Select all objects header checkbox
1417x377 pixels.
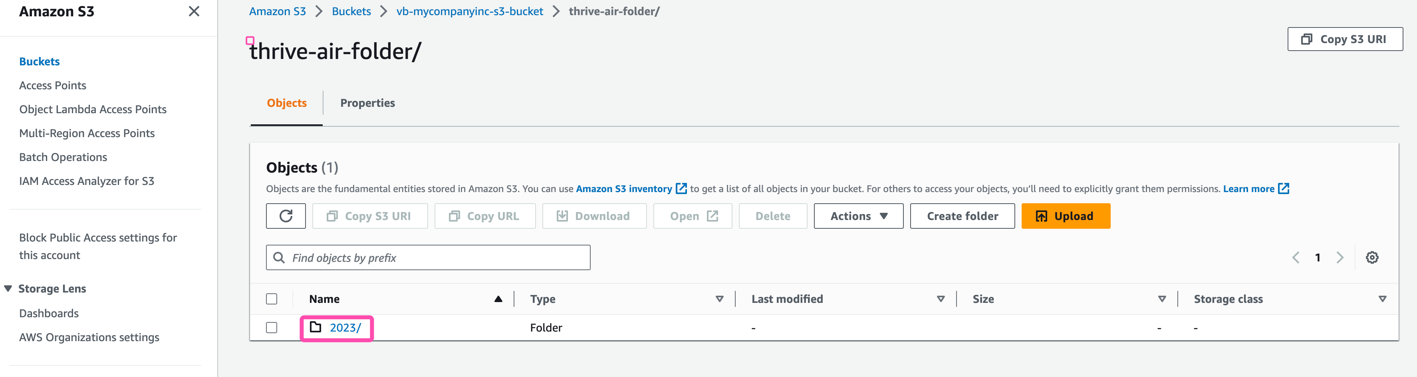click(x=271, y=299)
